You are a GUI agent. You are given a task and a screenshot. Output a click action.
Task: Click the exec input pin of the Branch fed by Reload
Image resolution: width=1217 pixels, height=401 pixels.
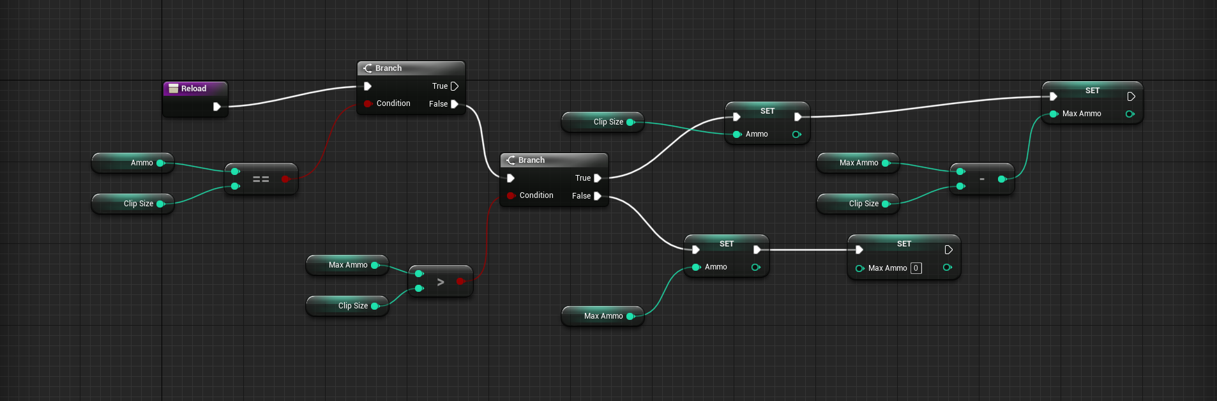pyautogui.click(x=368, y=86)
